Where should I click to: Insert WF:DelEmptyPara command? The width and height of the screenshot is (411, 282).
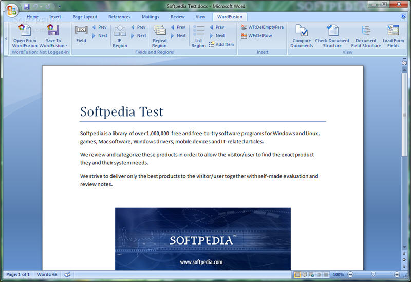[263, 27]
